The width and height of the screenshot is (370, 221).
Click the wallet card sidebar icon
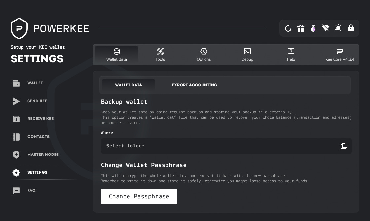click(x=16, y=83)
